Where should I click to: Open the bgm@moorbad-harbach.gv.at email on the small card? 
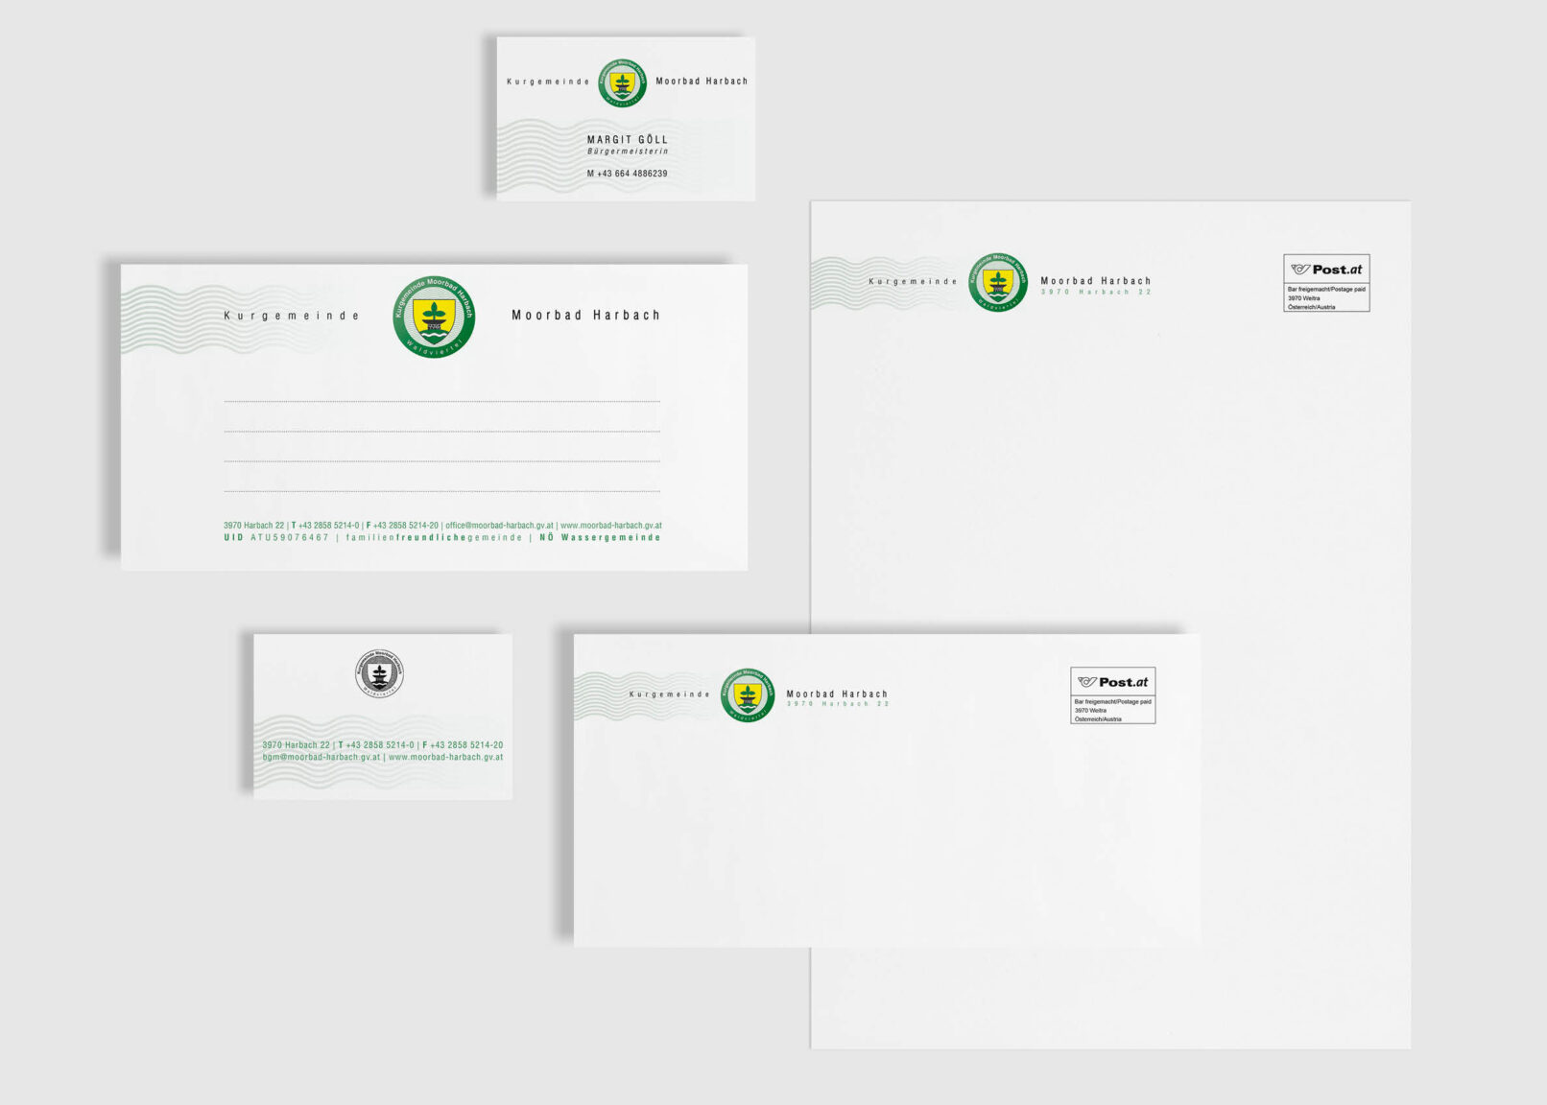click(x=321, y=757)
